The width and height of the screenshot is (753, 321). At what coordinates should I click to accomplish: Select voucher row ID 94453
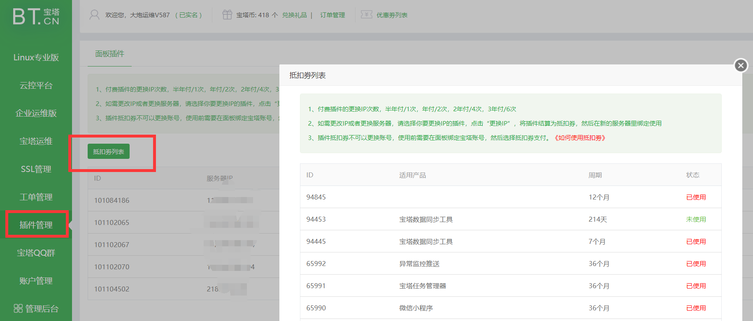point(511,219)
